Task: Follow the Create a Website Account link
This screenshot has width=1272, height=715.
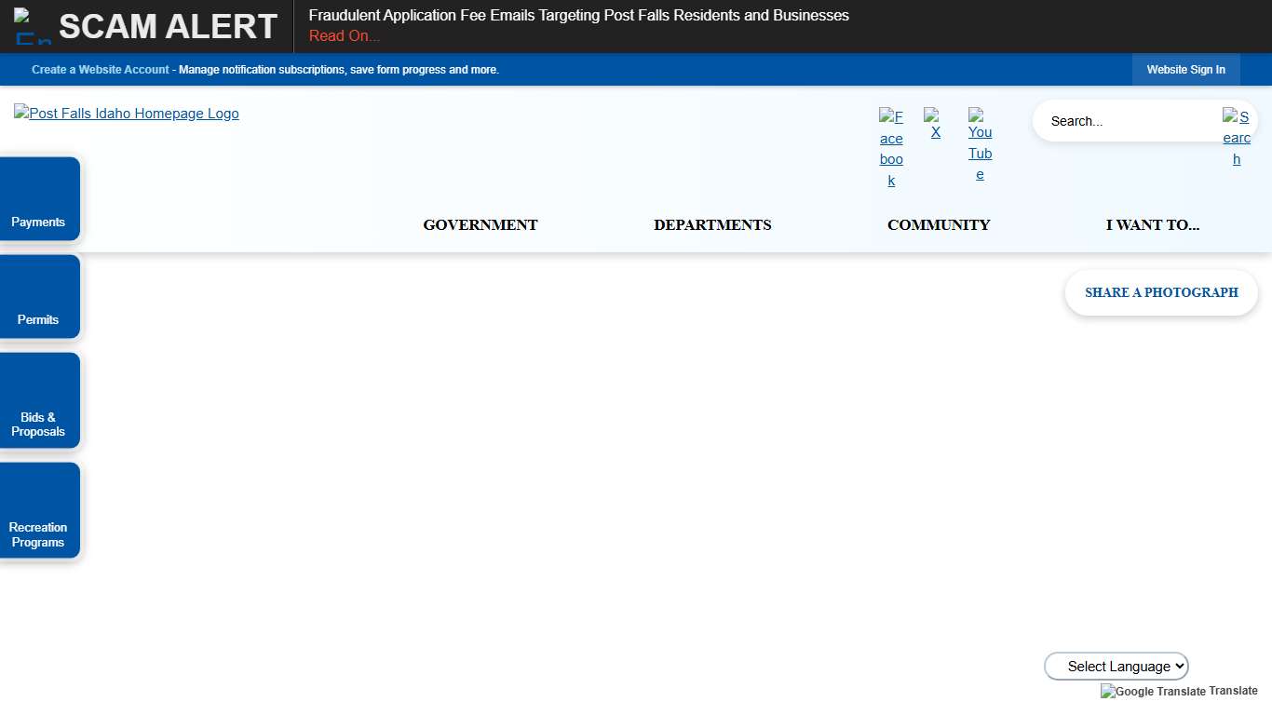Action: coord(101,70)
